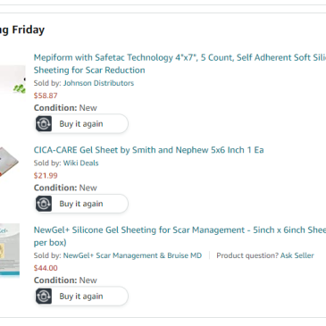Buy the CICA-CARE Gel Sheet again
The width and height of the screenshot is (326, 326).
(81, 204)
